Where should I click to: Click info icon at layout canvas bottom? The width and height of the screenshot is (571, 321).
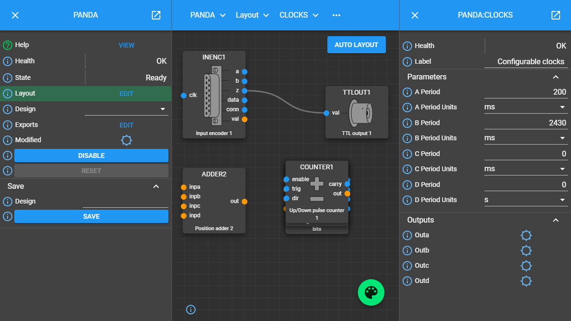pos(191,310)
